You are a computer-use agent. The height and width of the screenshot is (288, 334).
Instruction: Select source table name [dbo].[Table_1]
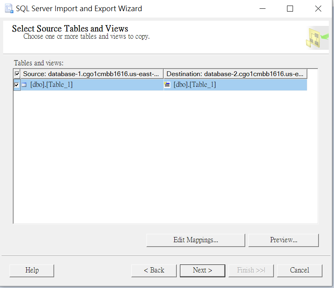pyautogui.click(x=51, y=84)
